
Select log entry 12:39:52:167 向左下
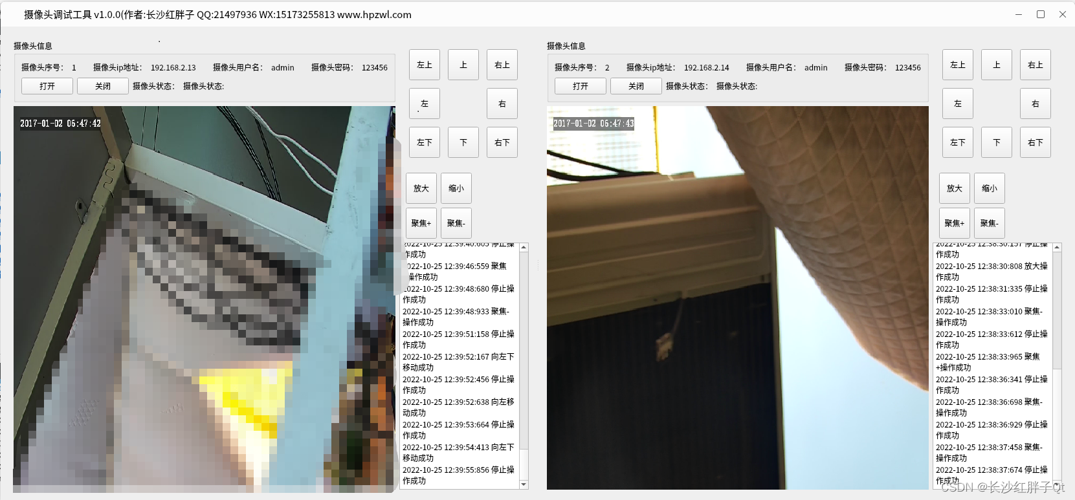[458, 362]
